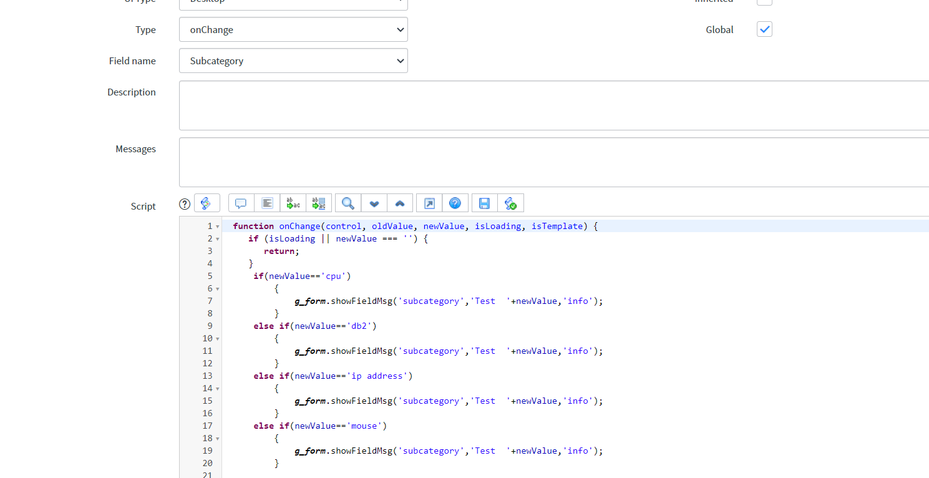Click the 'return;' statement on line 3

pos(281,251)
